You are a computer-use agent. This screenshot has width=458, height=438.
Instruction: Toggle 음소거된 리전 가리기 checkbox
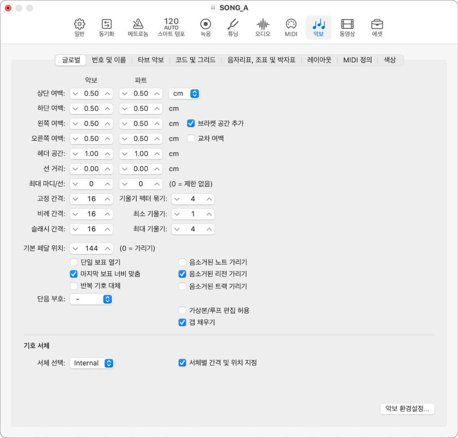click(182, 274)
